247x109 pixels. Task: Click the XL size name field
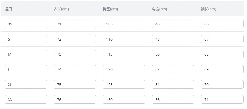[x=26, y=84]
